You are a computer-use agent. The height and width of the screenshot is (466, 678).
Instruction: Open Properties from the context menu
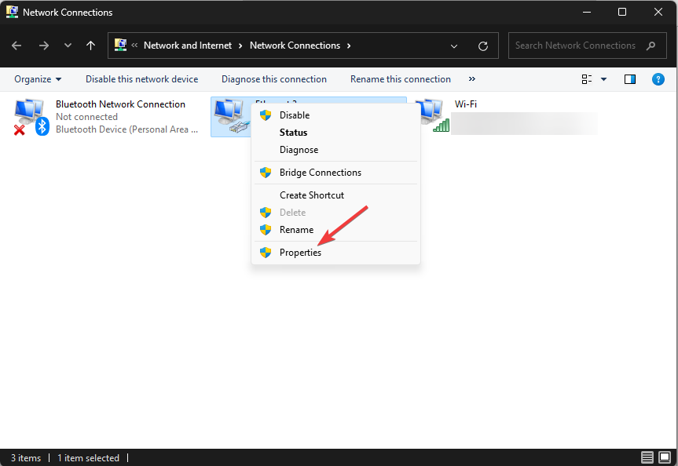coord(335,253)
